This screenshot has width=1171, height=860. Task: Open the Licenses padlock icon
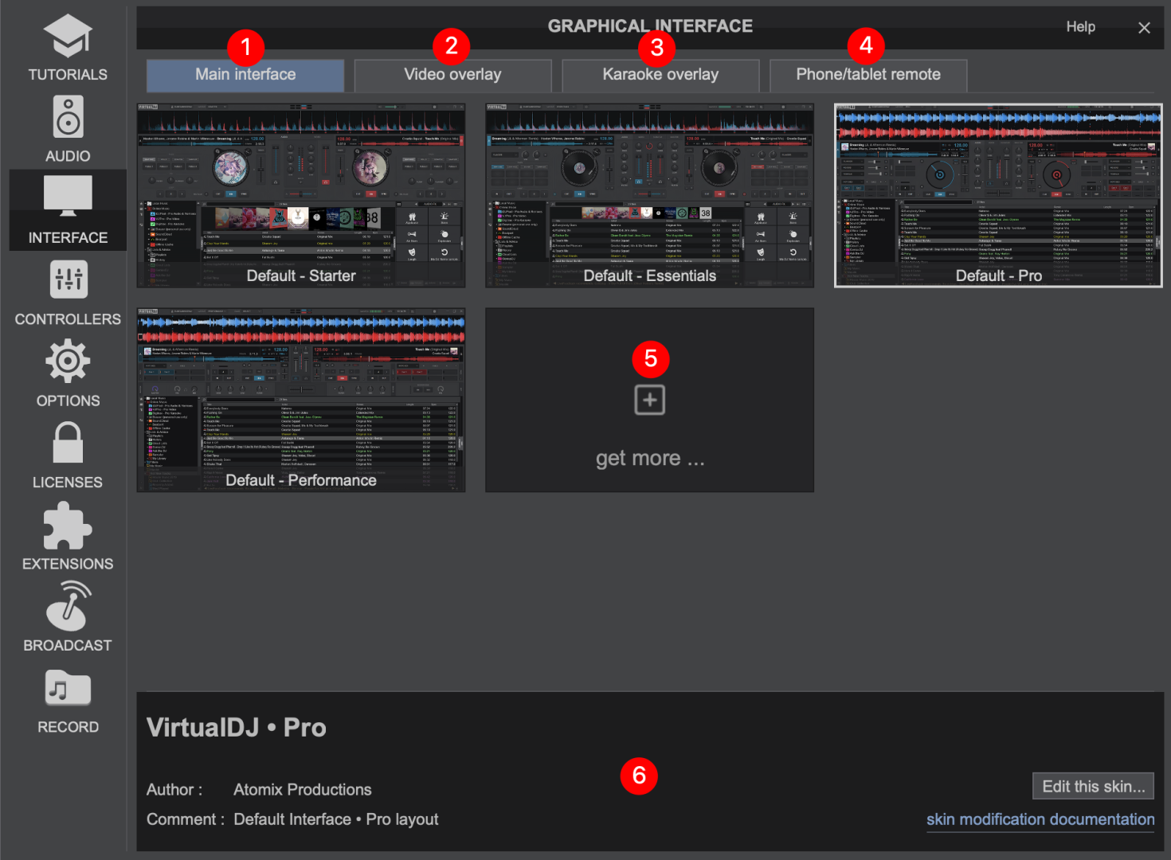coord(68,443)
